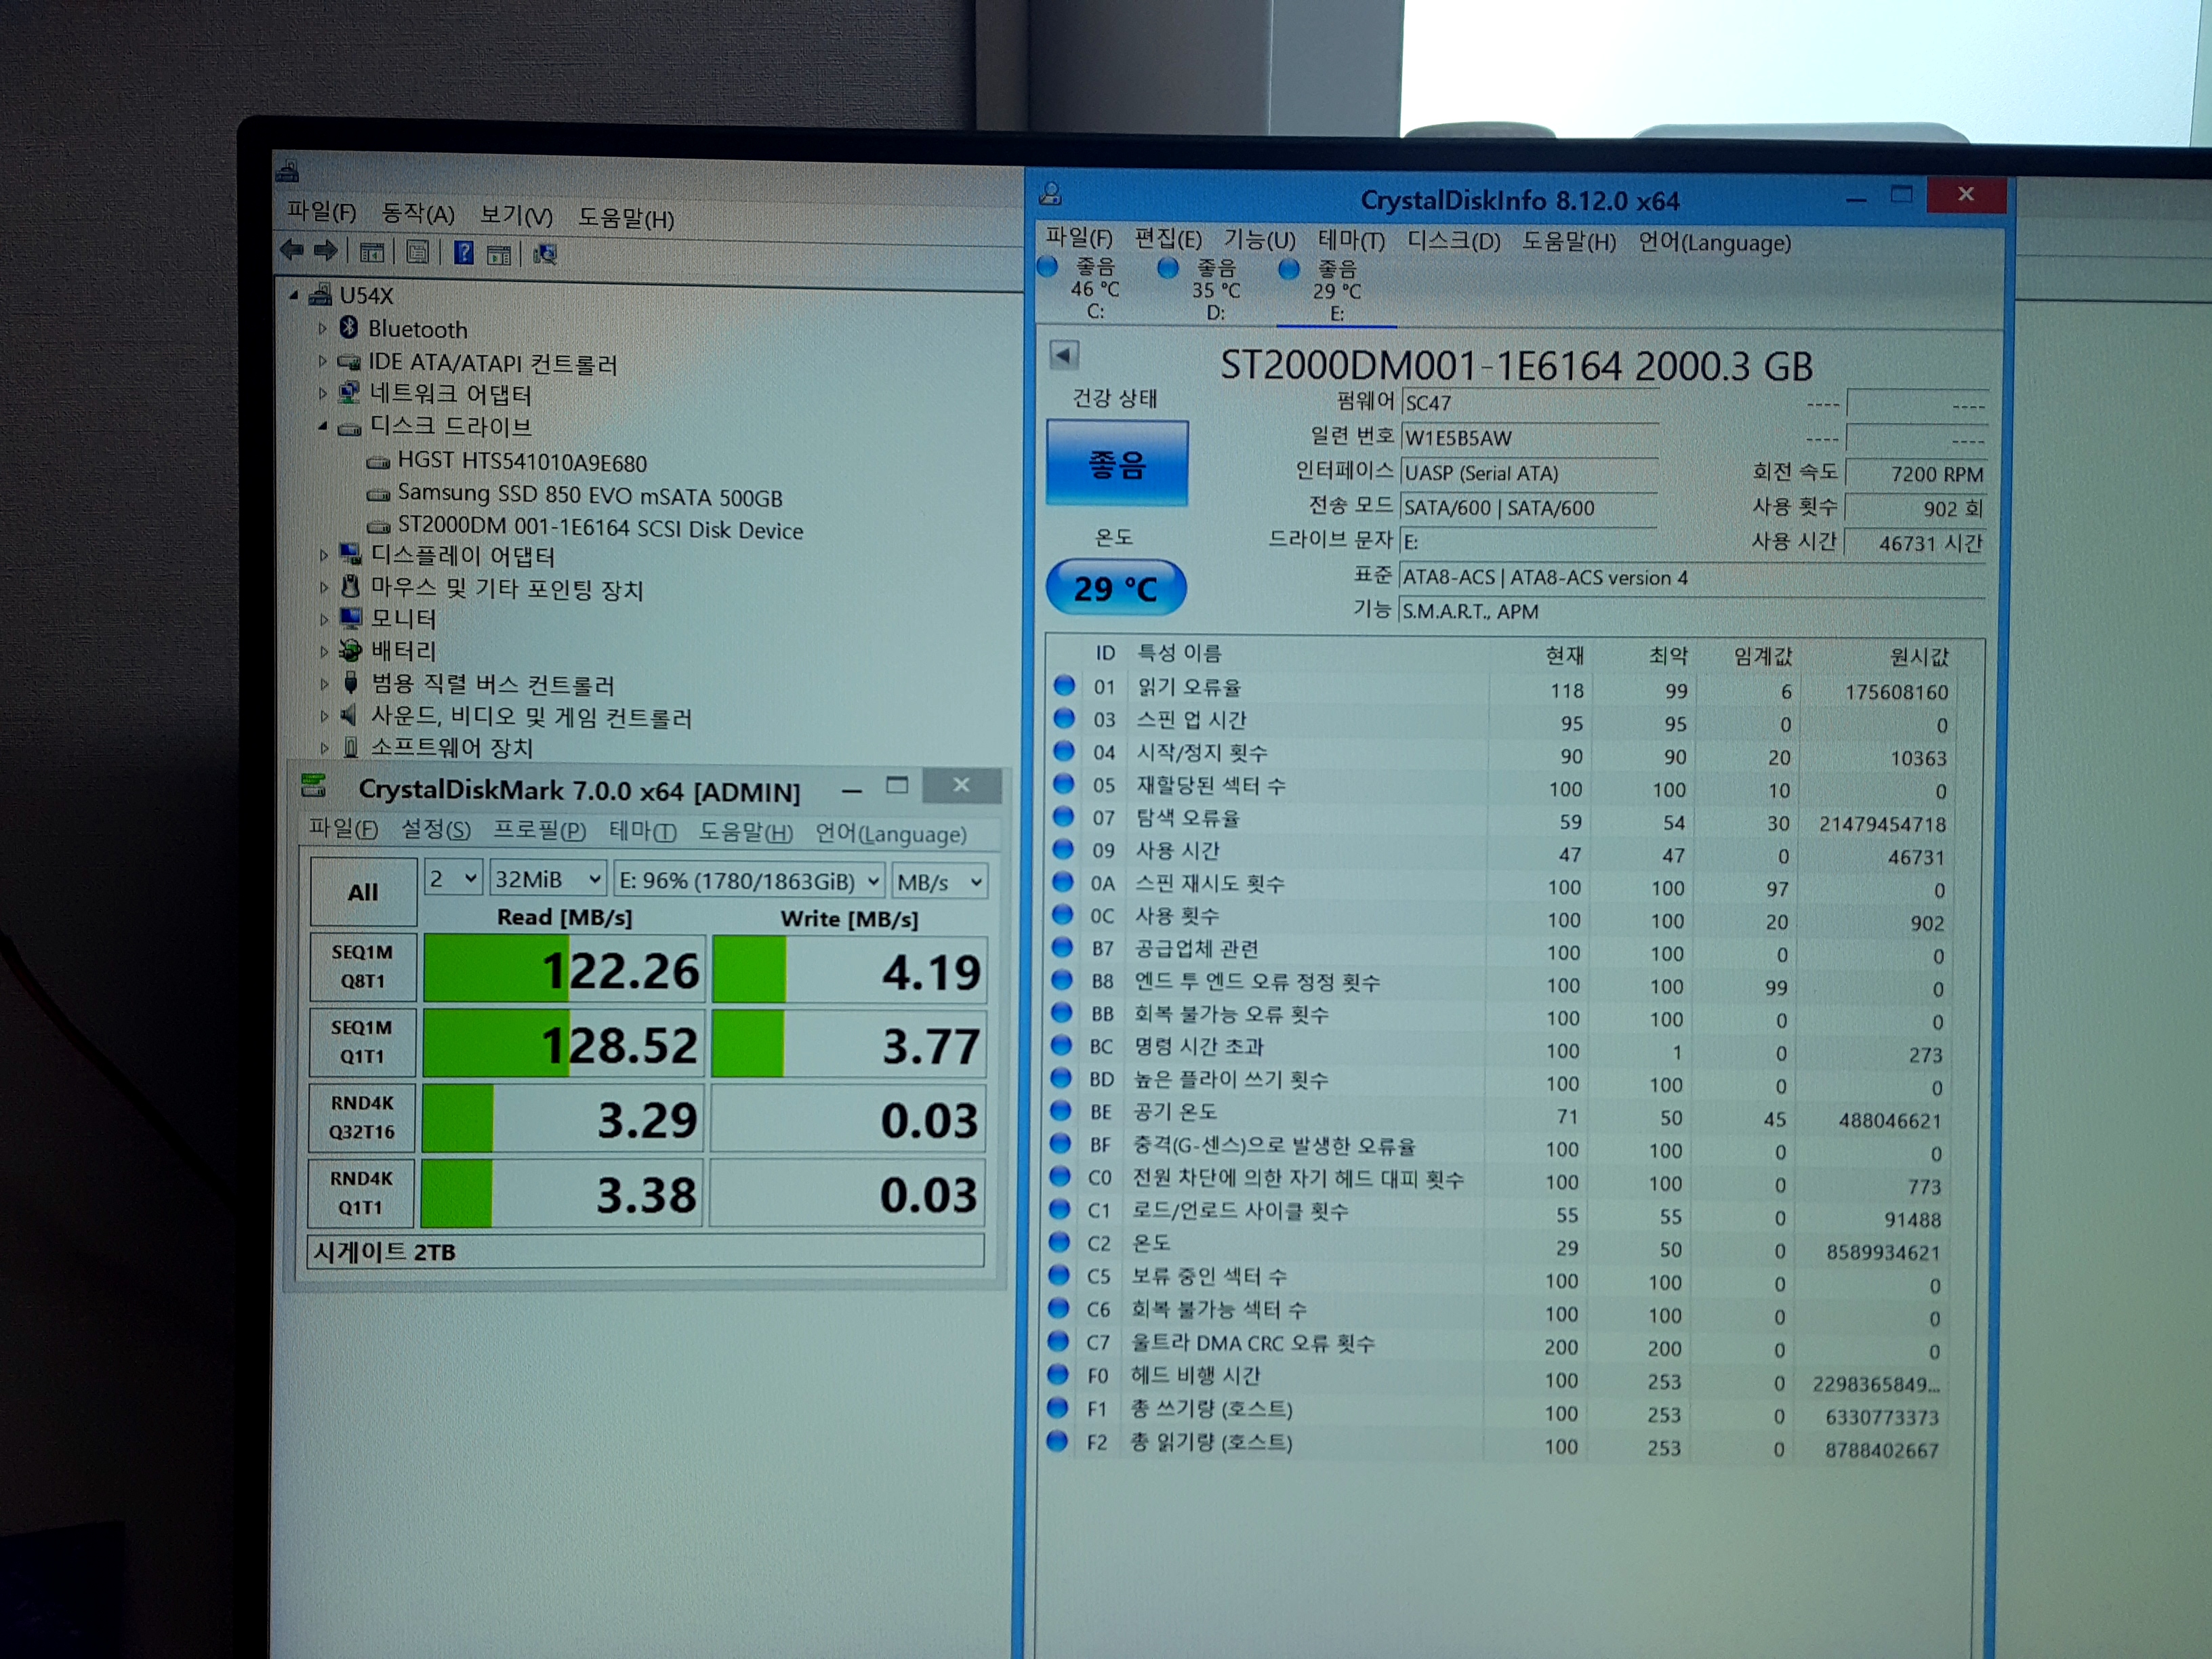Click the CrystalDiskInfo title bar app icon
Image resolution: width=2212 pixels, height=1659 pixels.
click(x=1050, y=193)
